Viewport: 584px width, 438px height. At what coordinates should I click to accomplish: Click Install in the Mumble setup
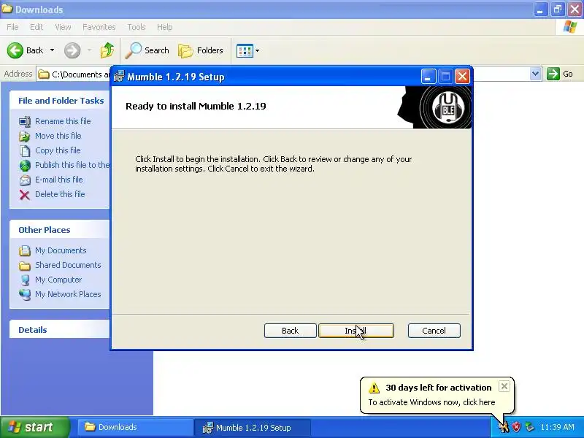(356, 331)
